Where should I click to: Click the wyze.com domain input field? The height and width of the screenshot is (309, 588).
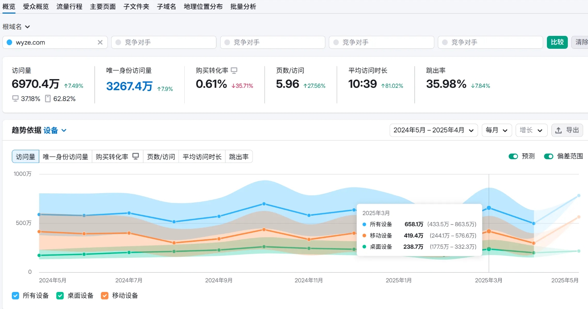pyautogui.click(x=55, y=42)
